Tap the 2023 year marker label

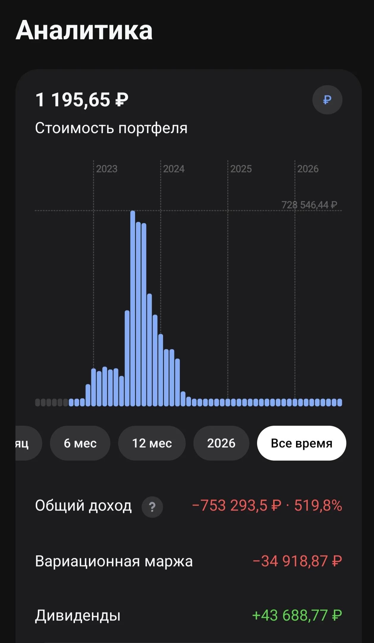click(107, 169)
